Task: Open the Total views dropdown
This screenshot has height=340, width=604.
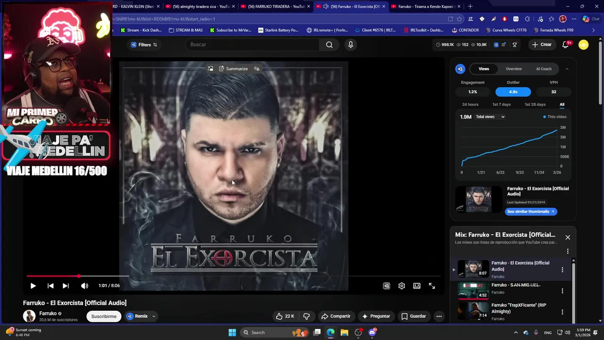Action: (x=490, y=117)
